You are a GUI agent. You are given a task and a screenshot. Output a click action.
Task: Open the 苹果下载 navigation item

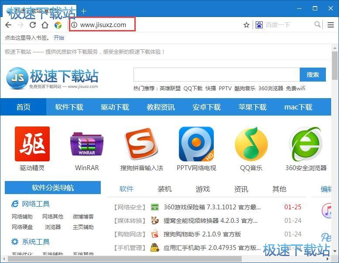point(253,107)
